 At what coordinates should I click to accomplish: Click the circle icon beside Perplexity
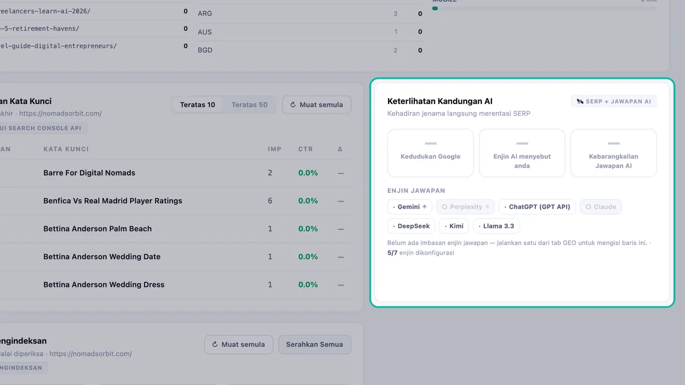(x=444, y=207)
